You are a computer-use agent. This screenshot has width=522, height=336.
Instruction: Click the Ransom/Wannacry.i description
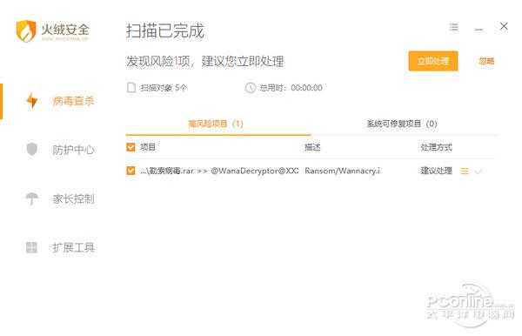pyautogui.click(x=342, y=171)
